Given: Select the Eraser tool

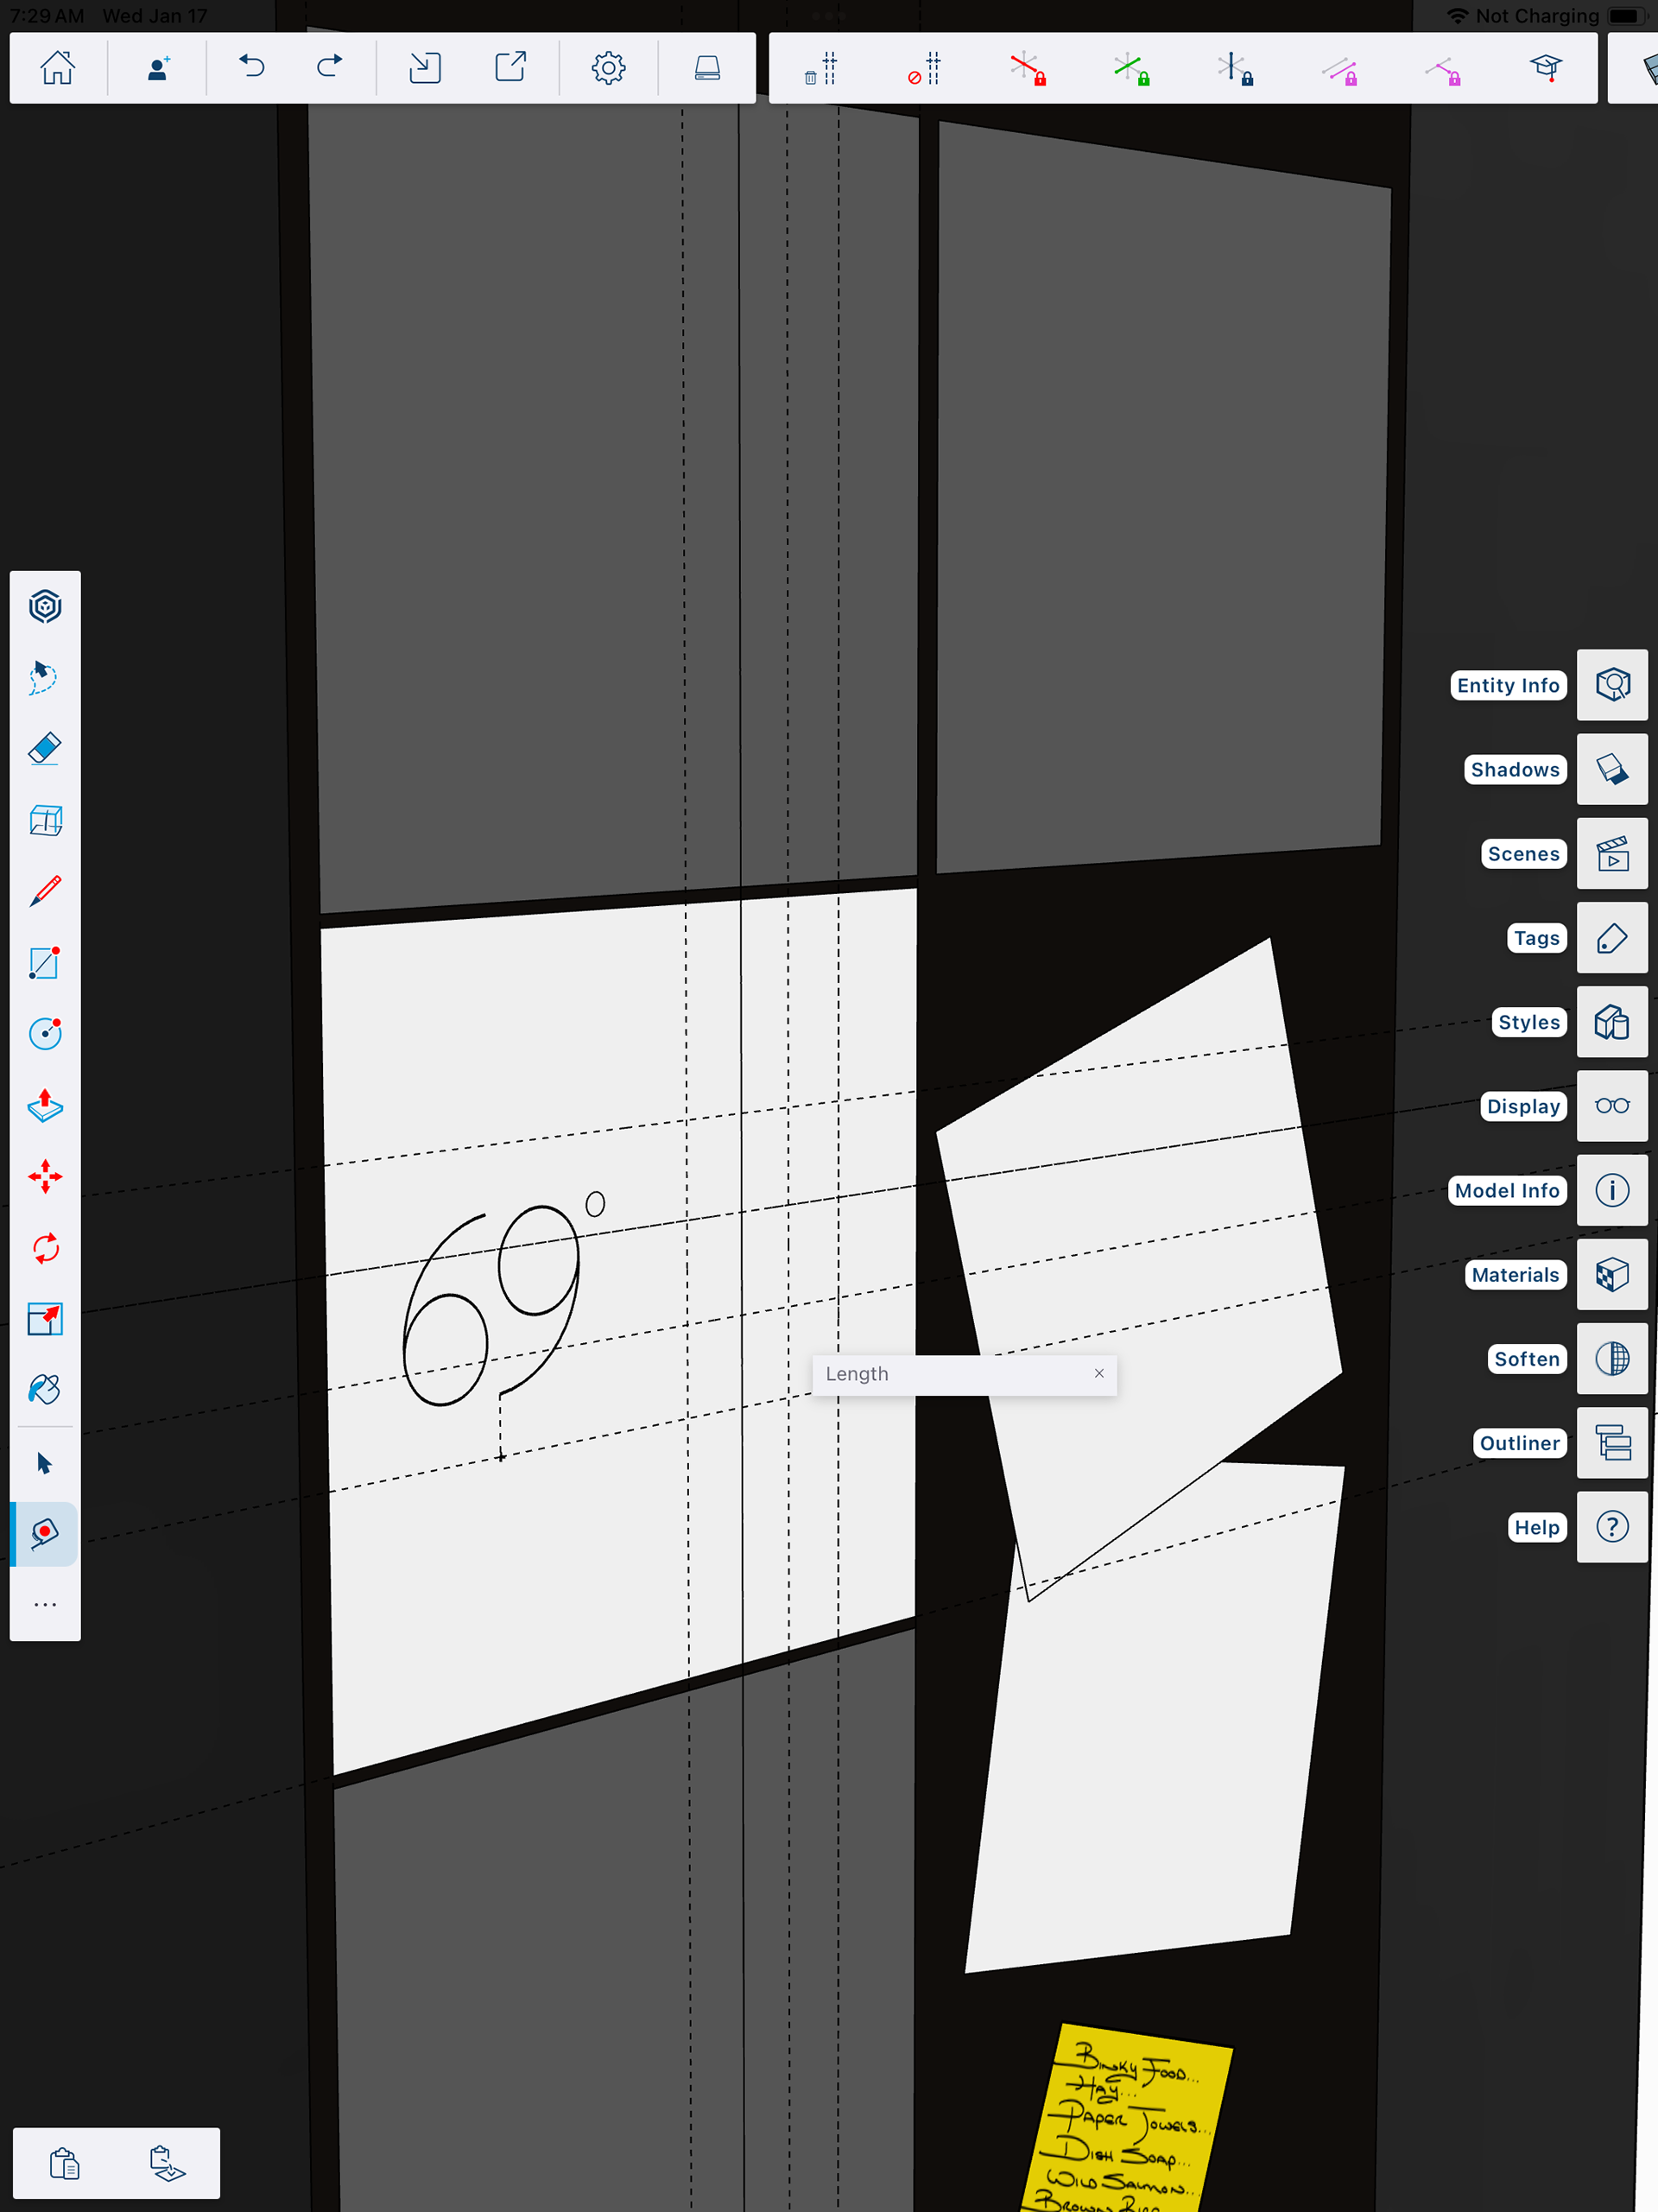Looking at the screenshot, I should point(45,749).
